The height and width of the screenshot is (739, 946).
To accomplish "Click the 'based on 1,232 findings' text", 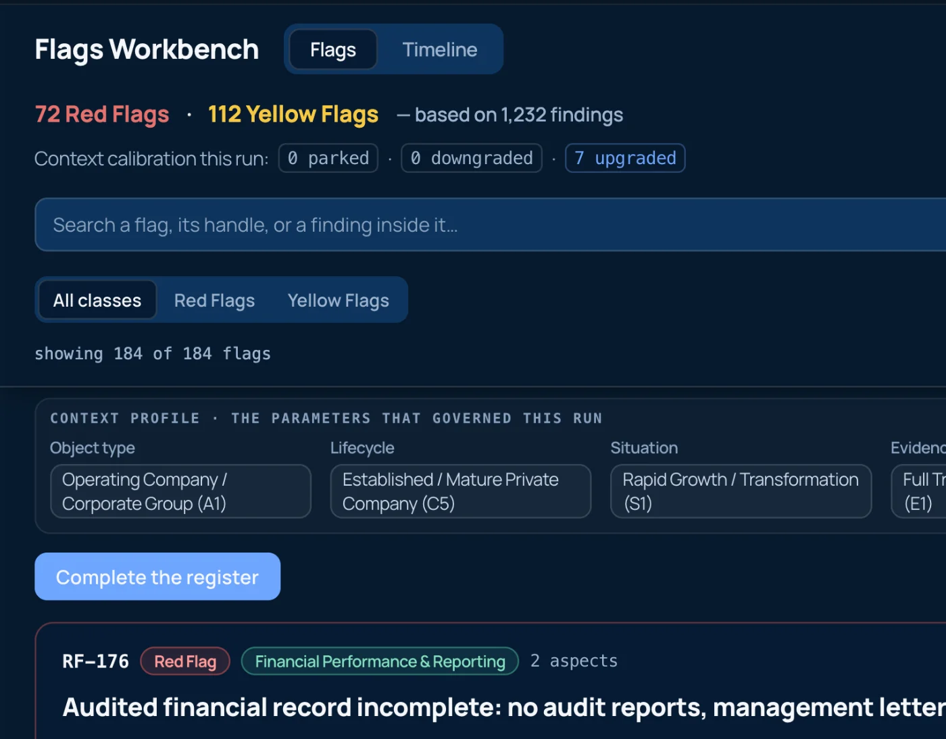I will coord(519,115).
